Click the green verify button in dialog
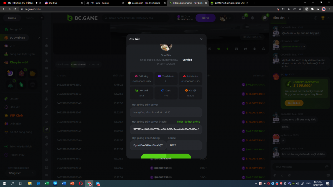Viewport: 333px width, 187px height. 166,156
